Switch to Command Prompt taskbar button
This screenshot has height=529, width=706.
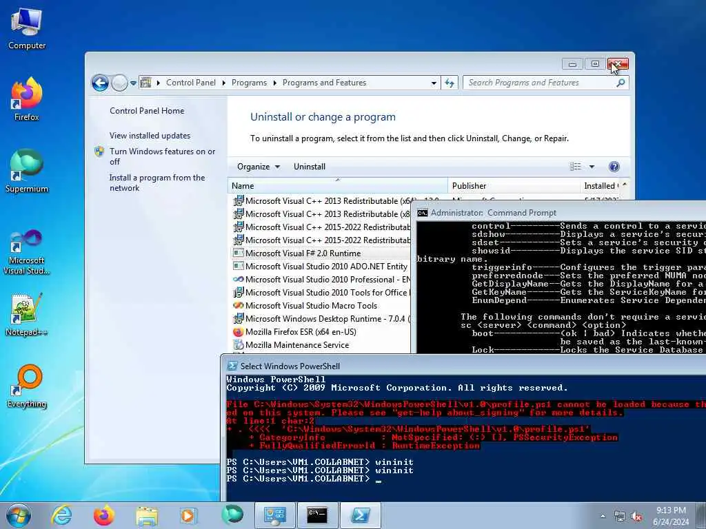[x=317, y=515]
